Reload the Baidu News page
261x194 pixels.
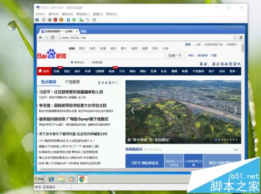pyautogui.click(x=53, y=38)
